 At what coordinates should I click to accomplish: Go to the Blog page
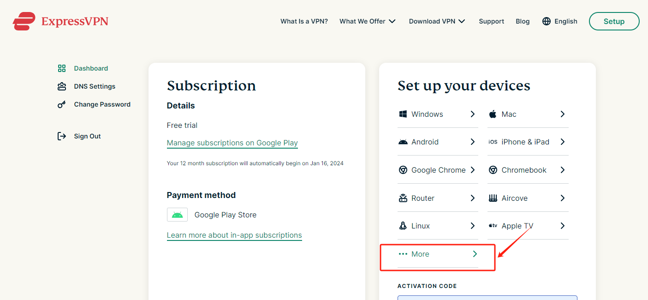[x=523, y=21]
